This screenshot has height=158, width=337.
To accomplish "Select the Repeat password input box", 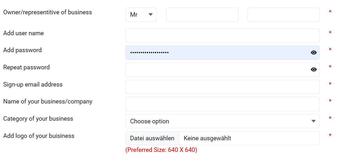I will (217, 70).
